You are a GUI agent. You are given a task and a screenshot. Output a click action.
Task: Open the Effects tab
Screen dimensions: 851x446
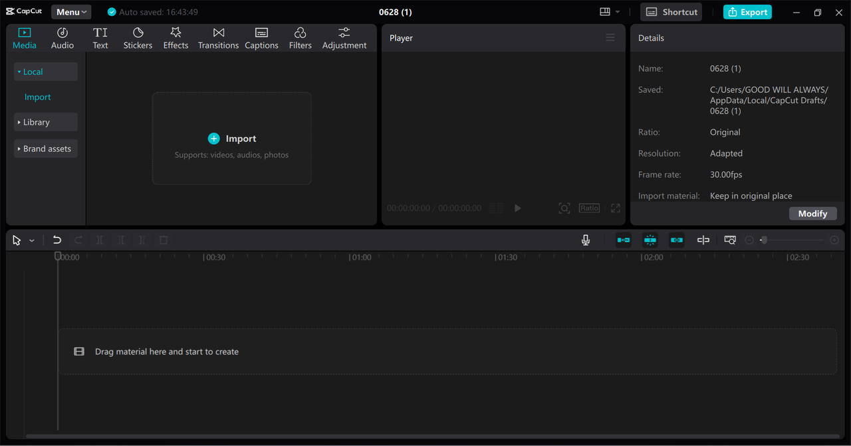coord(176,38)
